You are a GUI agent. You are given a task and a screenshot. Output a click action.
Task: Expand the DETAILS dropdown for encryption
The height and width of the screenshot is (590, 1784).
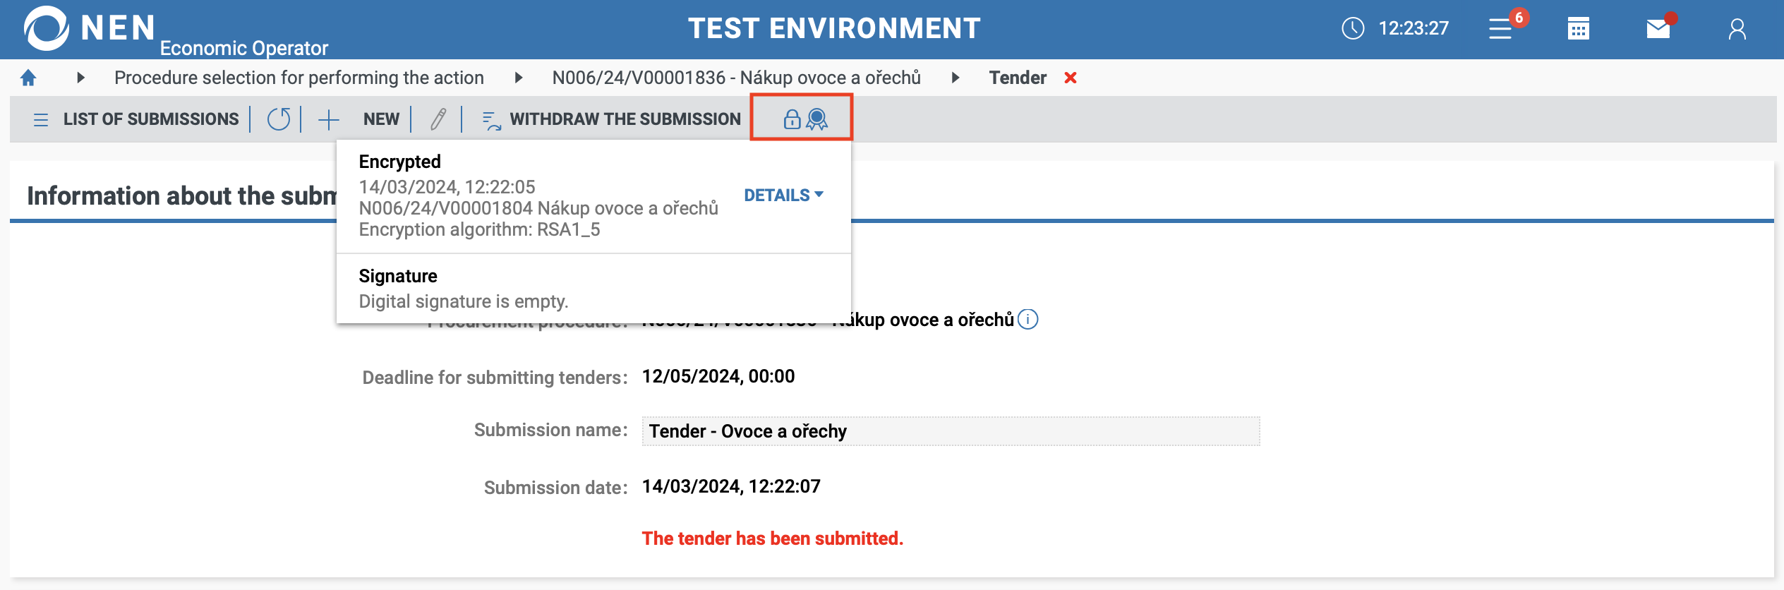coord(783,195)
